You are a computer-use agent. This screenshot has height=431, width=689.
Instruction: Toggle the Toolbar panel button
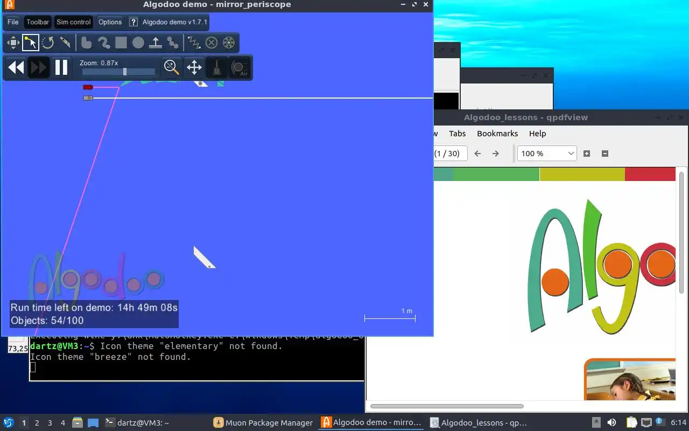(x=38, y=22)
